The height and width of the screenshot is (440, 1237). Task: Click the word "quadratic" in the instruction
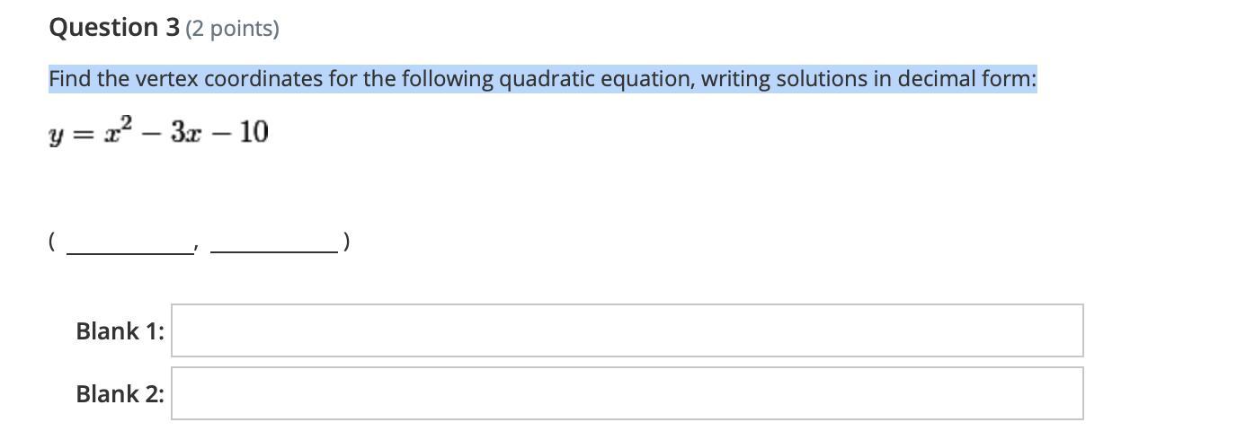coord(541,79)
